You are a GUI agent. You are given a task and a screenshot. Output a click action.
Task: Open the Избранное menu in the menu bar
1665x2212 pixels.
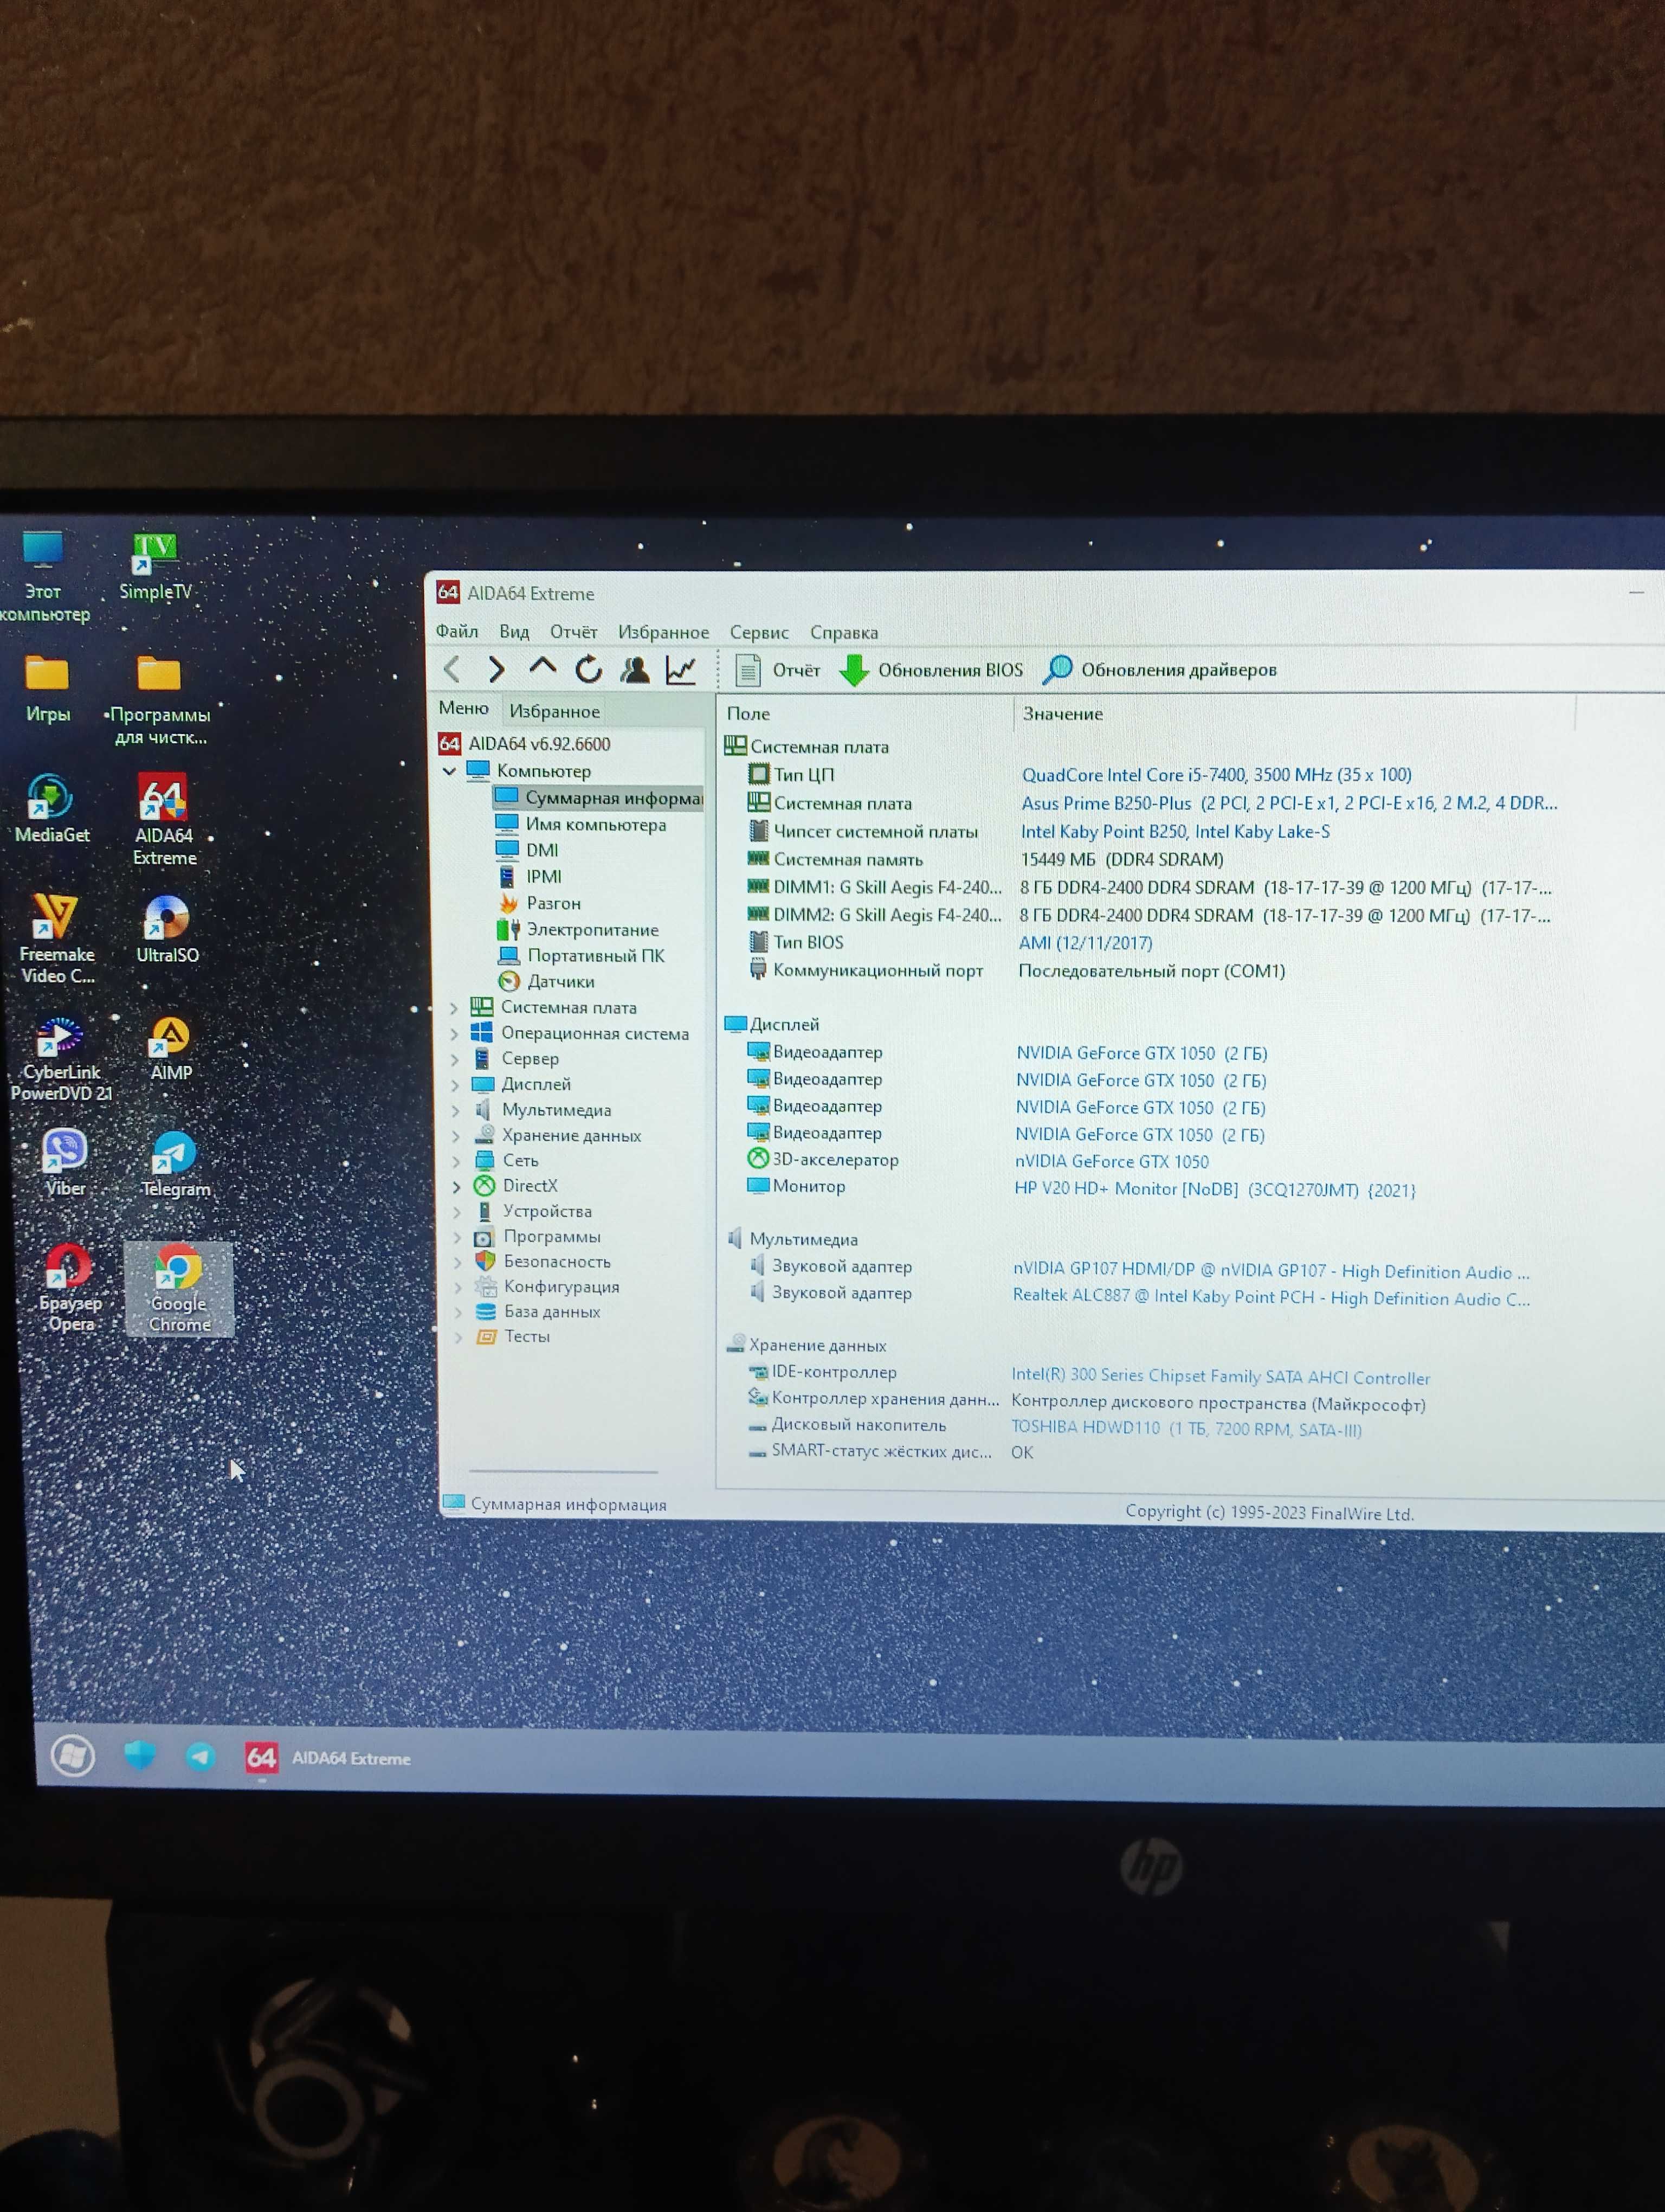pos(663,632)
